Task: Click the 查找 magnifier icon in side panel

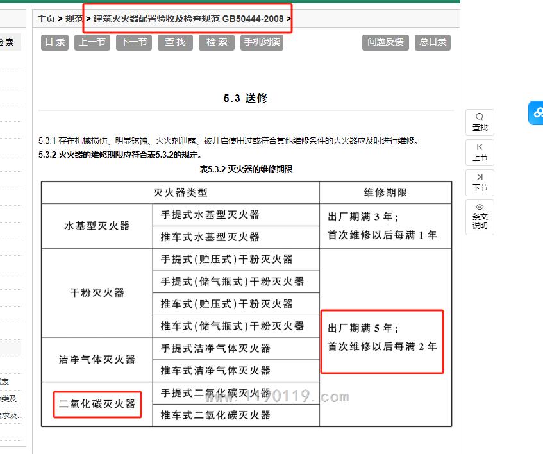Action: pos(480,122)
